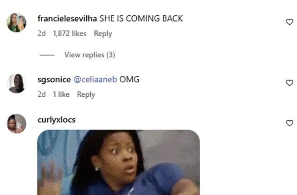
Task: Open francielesevilha's profile picture
Action: tap(17, 22)
